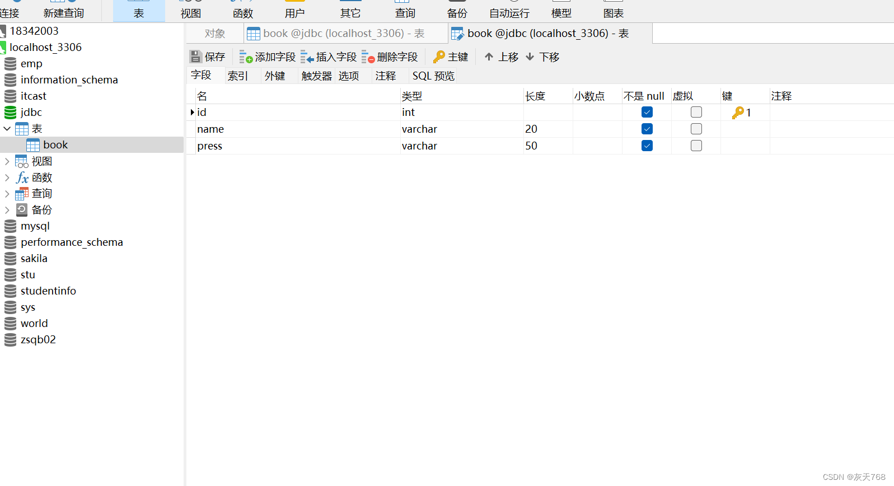Click the zsqb02 database icon
The width and height of the screenshot is (894, 486).
tap(10, 340)
